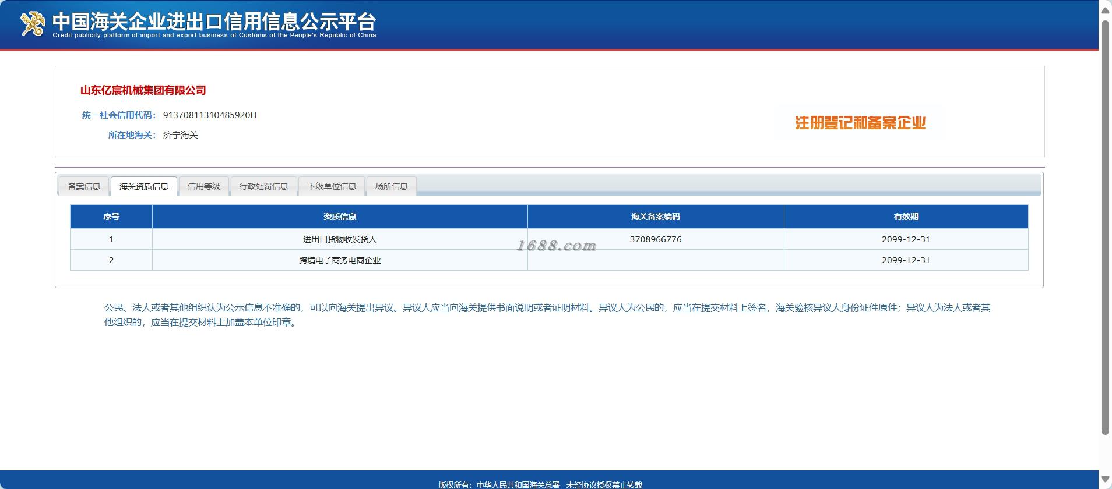Show the 场所信息 tab
The height and width of the screenshot is (489, 1112).
(x=392, y=186)
